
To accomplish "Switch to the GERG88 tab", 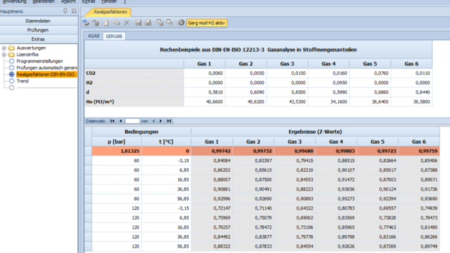I will tap(114, 36).
